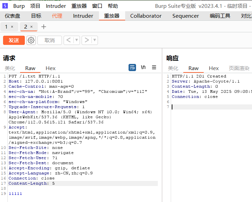
Task: Go forward to next request in history
Action: (86, 40)
